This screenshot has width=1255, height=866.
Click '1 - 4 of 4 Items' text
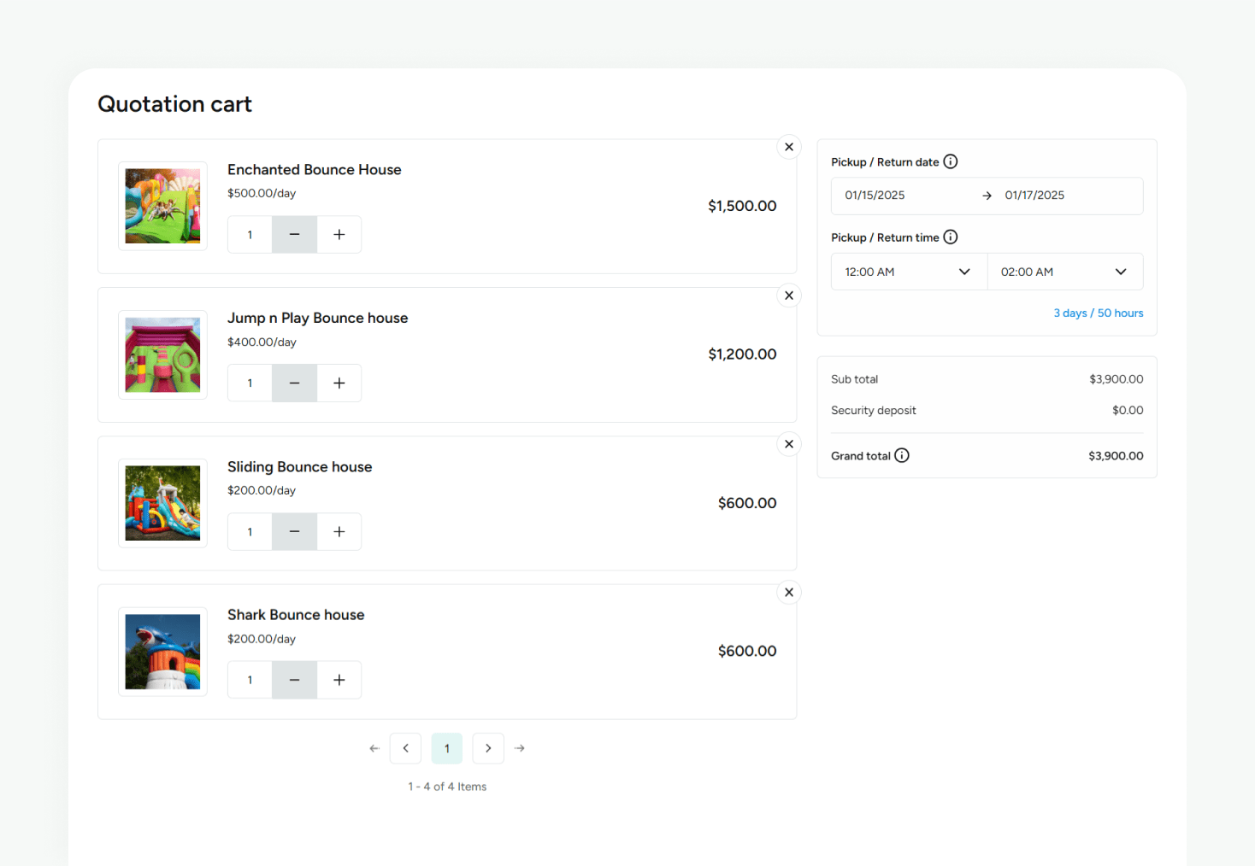[447, 787]
